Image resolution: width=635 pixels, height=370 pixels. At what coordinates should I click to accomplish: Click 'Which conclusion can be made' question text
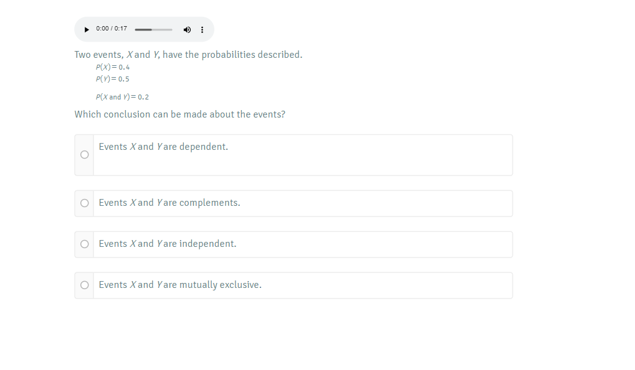point(179,114)
